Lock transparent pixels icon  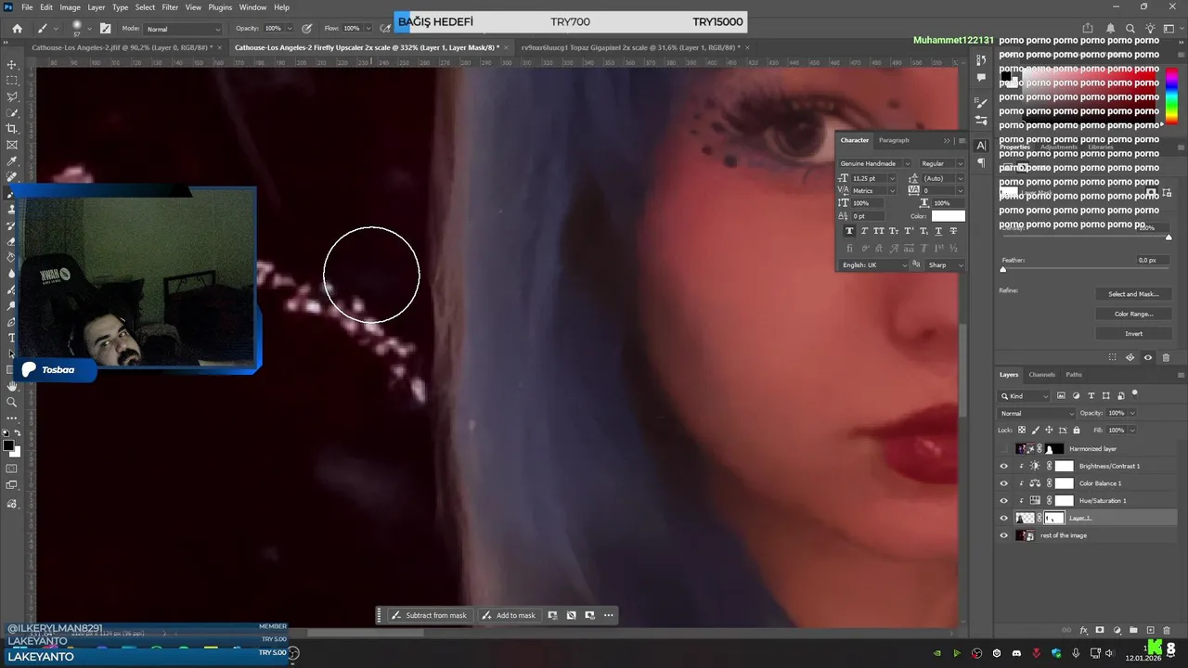tap(1022, 430)
